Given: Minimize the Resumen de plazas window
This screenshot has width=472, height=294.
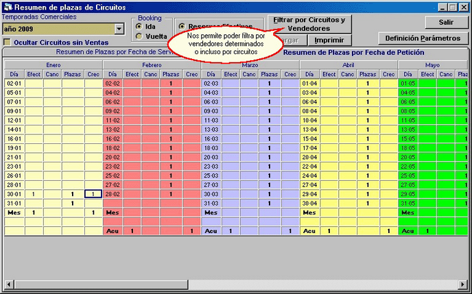Looking at the screenshot, I should [441, 6].
